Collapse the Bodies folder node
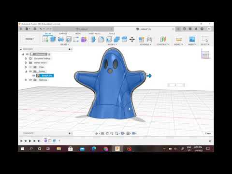 point(26,71)
